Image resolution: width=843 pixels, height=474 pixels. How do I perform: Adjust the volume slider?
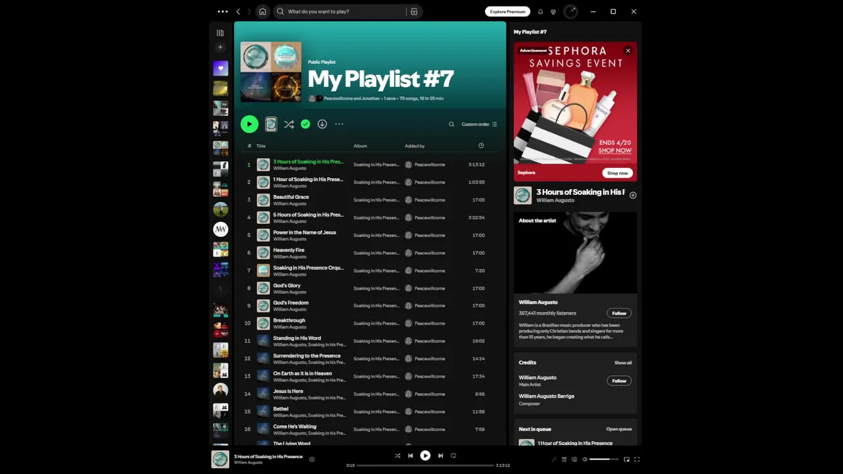(x=604, y=460)
